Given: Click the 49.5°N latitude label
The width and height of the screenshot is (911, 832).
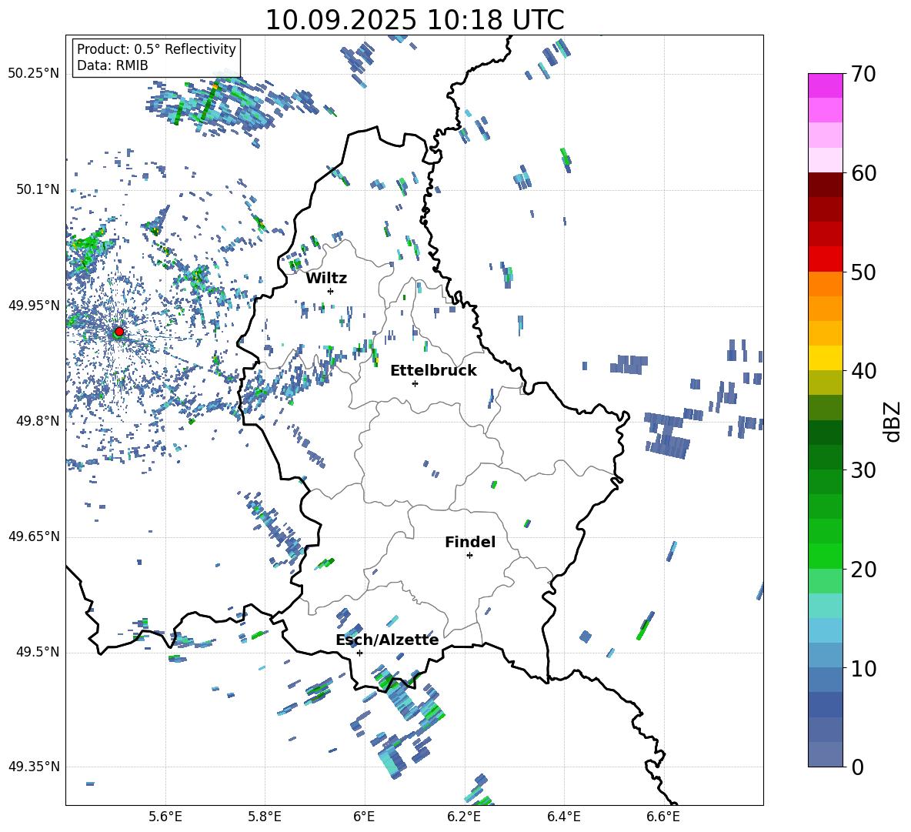Looking at the screenshot, I should (x=38, y=652).
